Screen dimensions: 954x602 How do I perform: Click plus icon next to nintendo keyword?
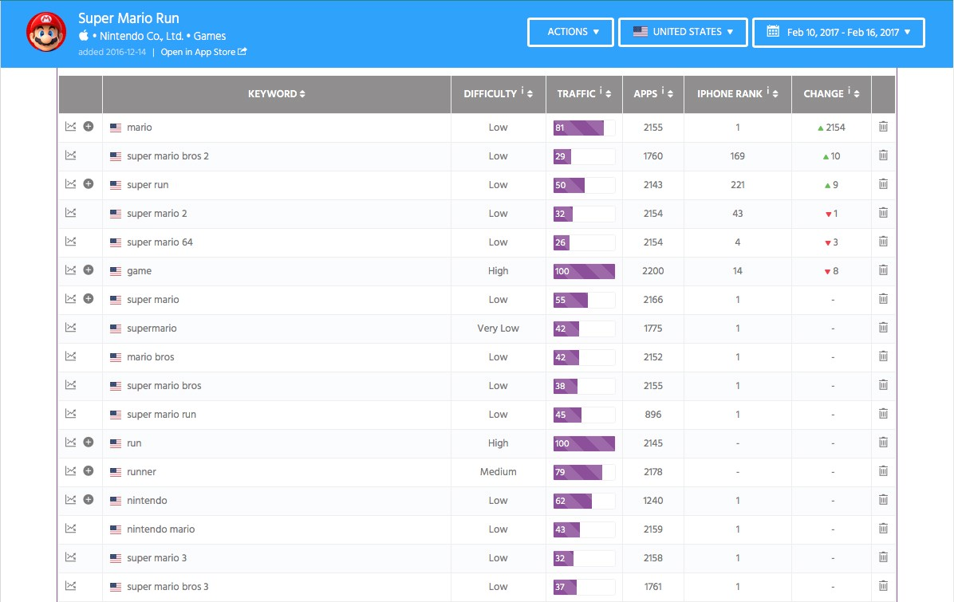point(89,500)
